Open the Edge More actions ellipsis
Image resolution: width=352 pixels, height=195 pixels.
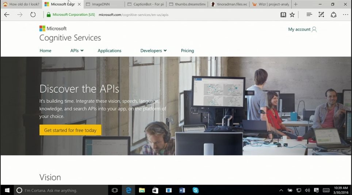click(345, 15)
